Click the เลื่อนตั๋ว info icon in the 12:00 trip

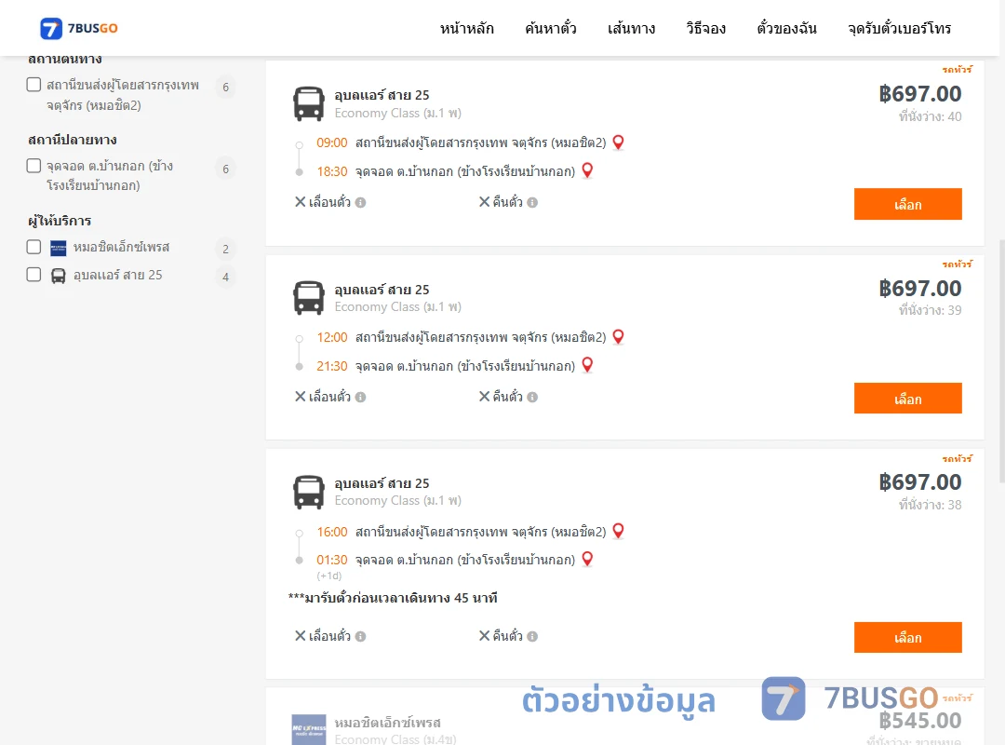coord(361,398)
